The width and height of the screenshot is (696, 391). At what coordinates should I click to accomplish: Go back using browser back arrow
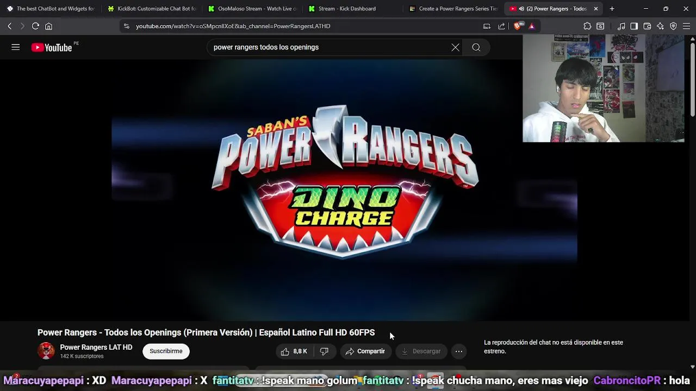(x=9, y=26)
